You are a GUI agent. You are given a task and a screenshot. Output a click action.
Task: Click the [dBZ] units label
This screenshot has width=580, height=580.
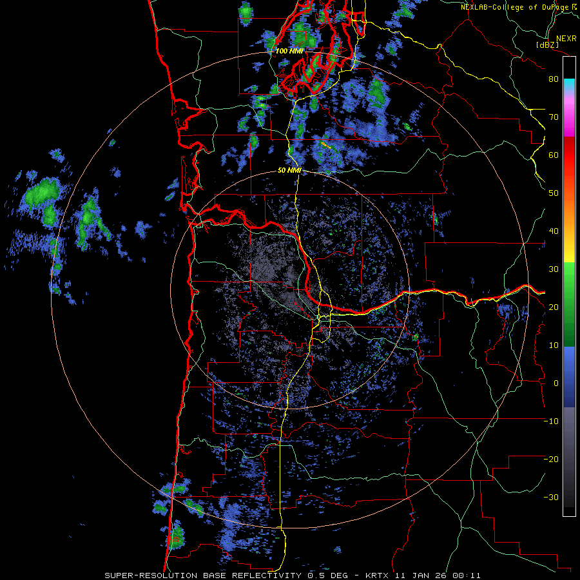(547, 45)
